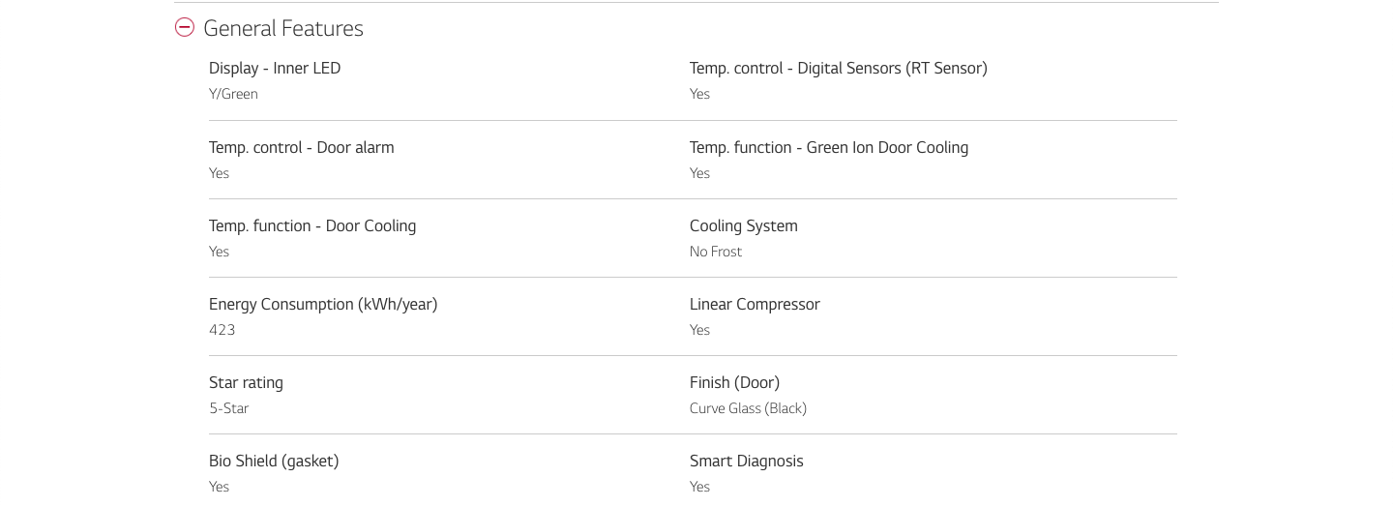Select the Display - Inner LED label
The image size is (1393, 507).
coord(275,68)
